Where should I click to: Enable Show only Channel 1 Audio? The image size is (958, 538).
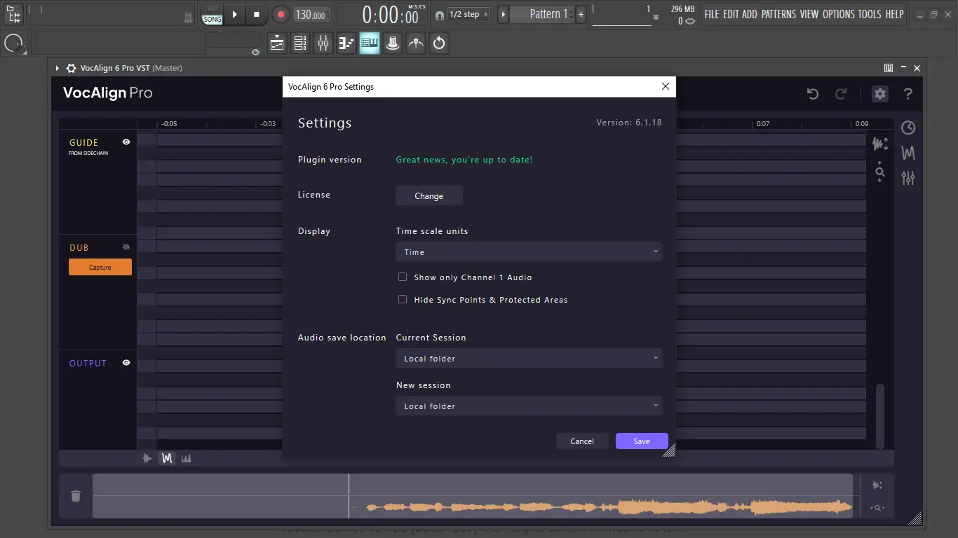403,277
